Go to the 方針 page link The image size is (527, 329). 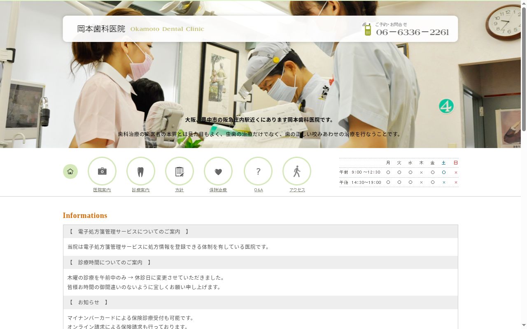tap(180, 190)
